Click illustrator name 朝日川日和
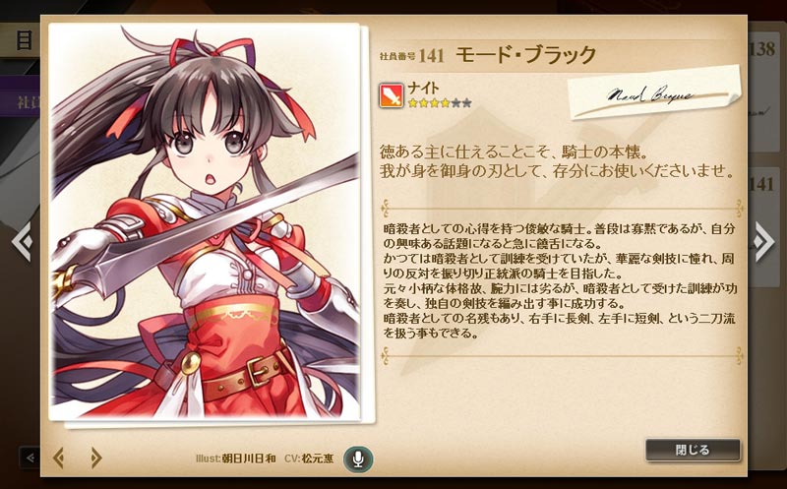The image size is (787, 489). [249, 458]
